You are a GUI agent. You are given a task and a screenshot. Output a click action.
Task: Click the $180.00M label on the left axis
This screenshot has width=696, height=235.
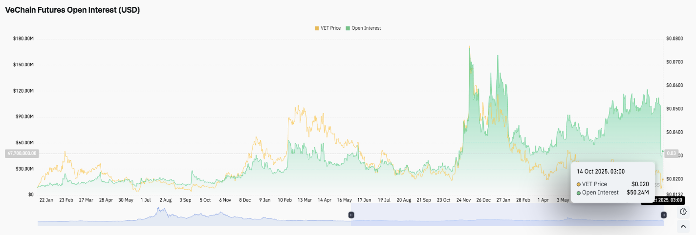[x=23, y=39]
